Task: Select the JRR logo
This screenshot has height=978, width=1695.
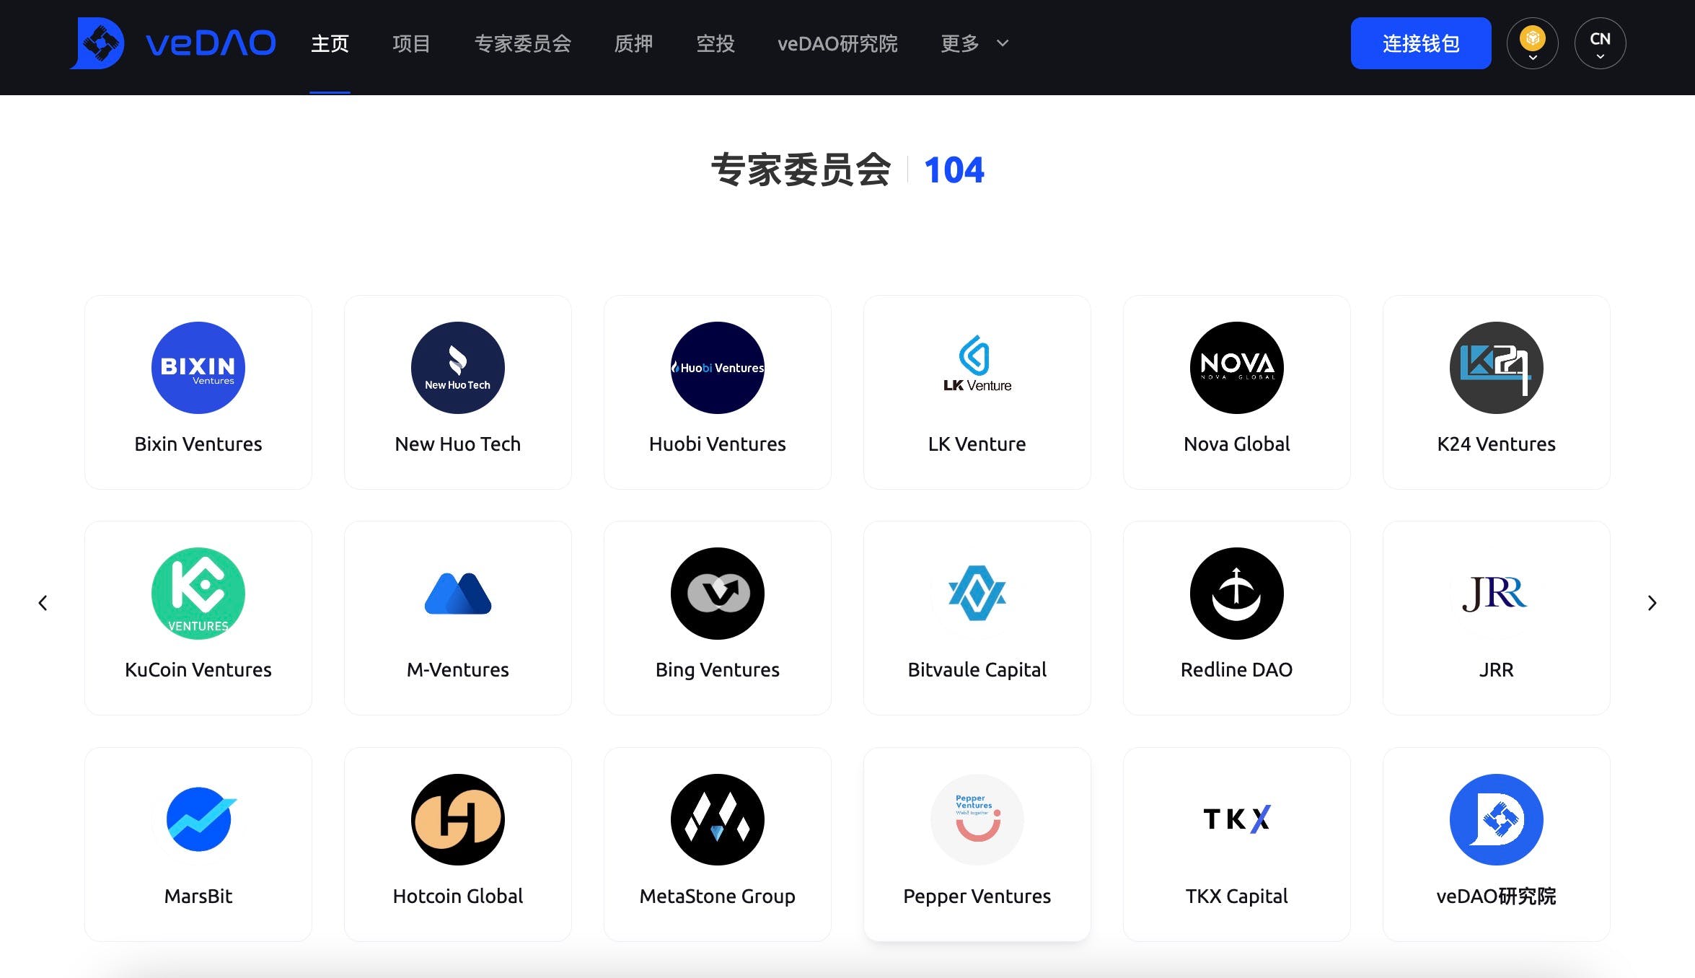Action: point(1497,594)
